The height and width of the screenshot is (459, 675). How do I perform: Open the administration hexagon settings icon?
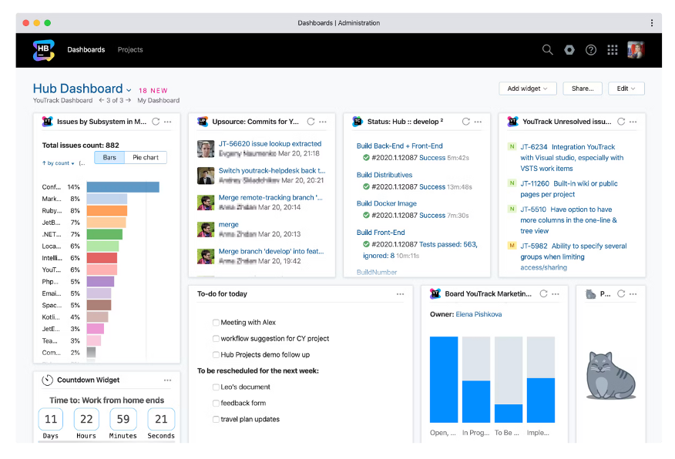point(569,50)
